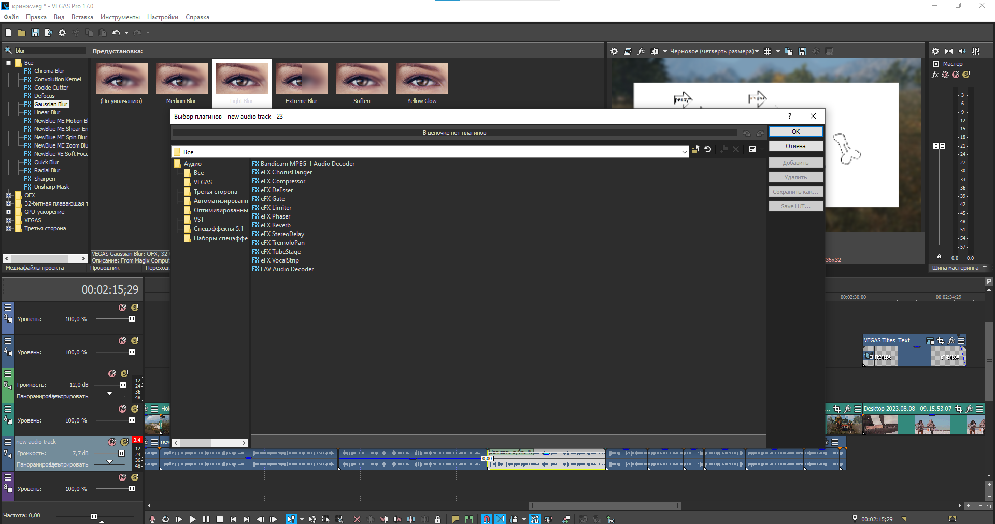The image size is (995, 524).
Task: Open undo history dropdown arrow
Action: click(126, 33)
